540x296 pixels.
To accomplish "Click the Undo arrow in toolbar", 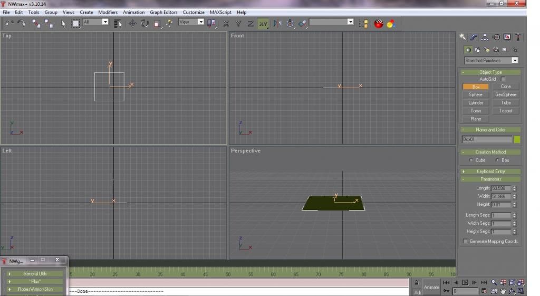I will point(9,23).
